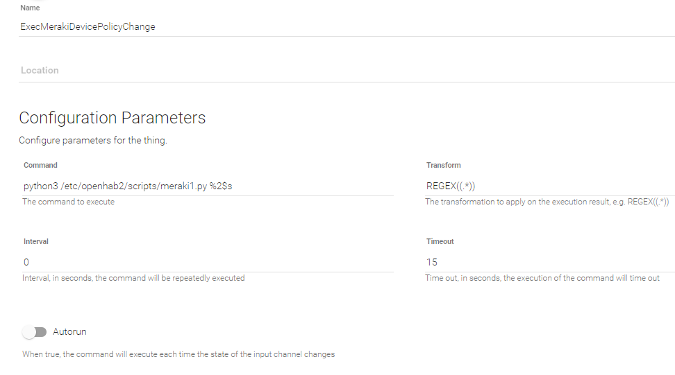Click the Name field containing ExecMerakiDevicePolicyChange
Screen dimensions: 675x375
(208, 27)
